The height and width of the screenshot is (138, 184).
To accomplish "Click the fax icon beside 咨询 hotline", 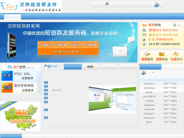I will [144, 30].
